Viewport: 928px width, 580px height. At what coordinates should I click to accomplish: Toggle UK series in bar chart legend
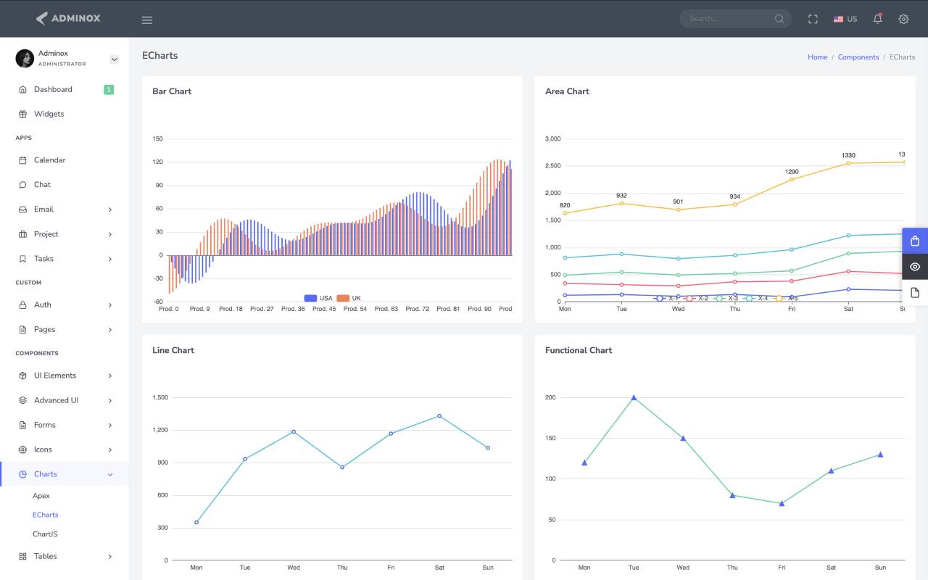349,298
